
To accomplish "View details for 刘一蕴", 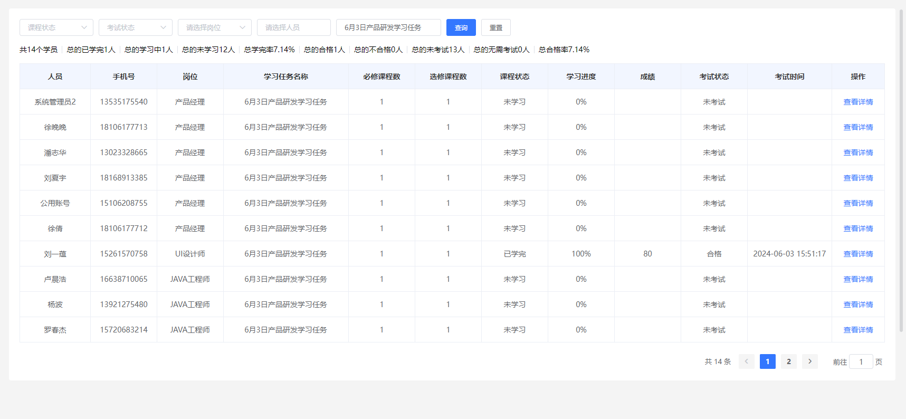I will pyautogui.click(x=858, y=254).
